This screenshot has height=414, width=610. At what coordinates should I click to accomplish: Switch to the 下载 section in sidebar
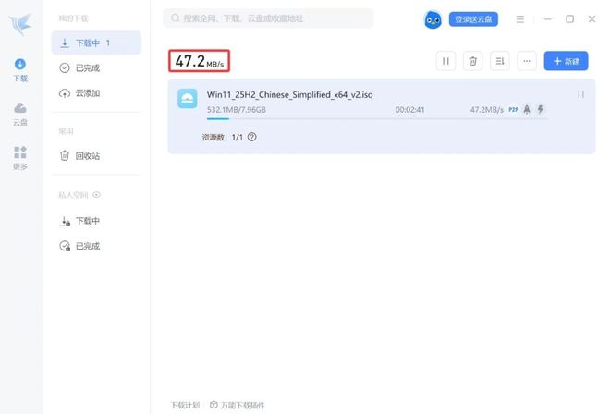(20, 70)
